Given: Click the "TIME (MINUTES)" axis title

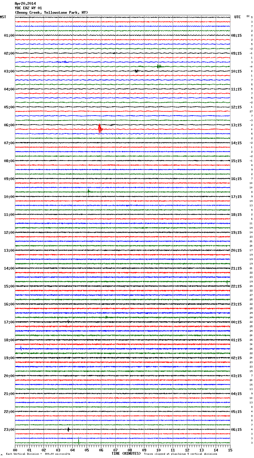Looking at the screenshot, I should (x=126, y=454).
